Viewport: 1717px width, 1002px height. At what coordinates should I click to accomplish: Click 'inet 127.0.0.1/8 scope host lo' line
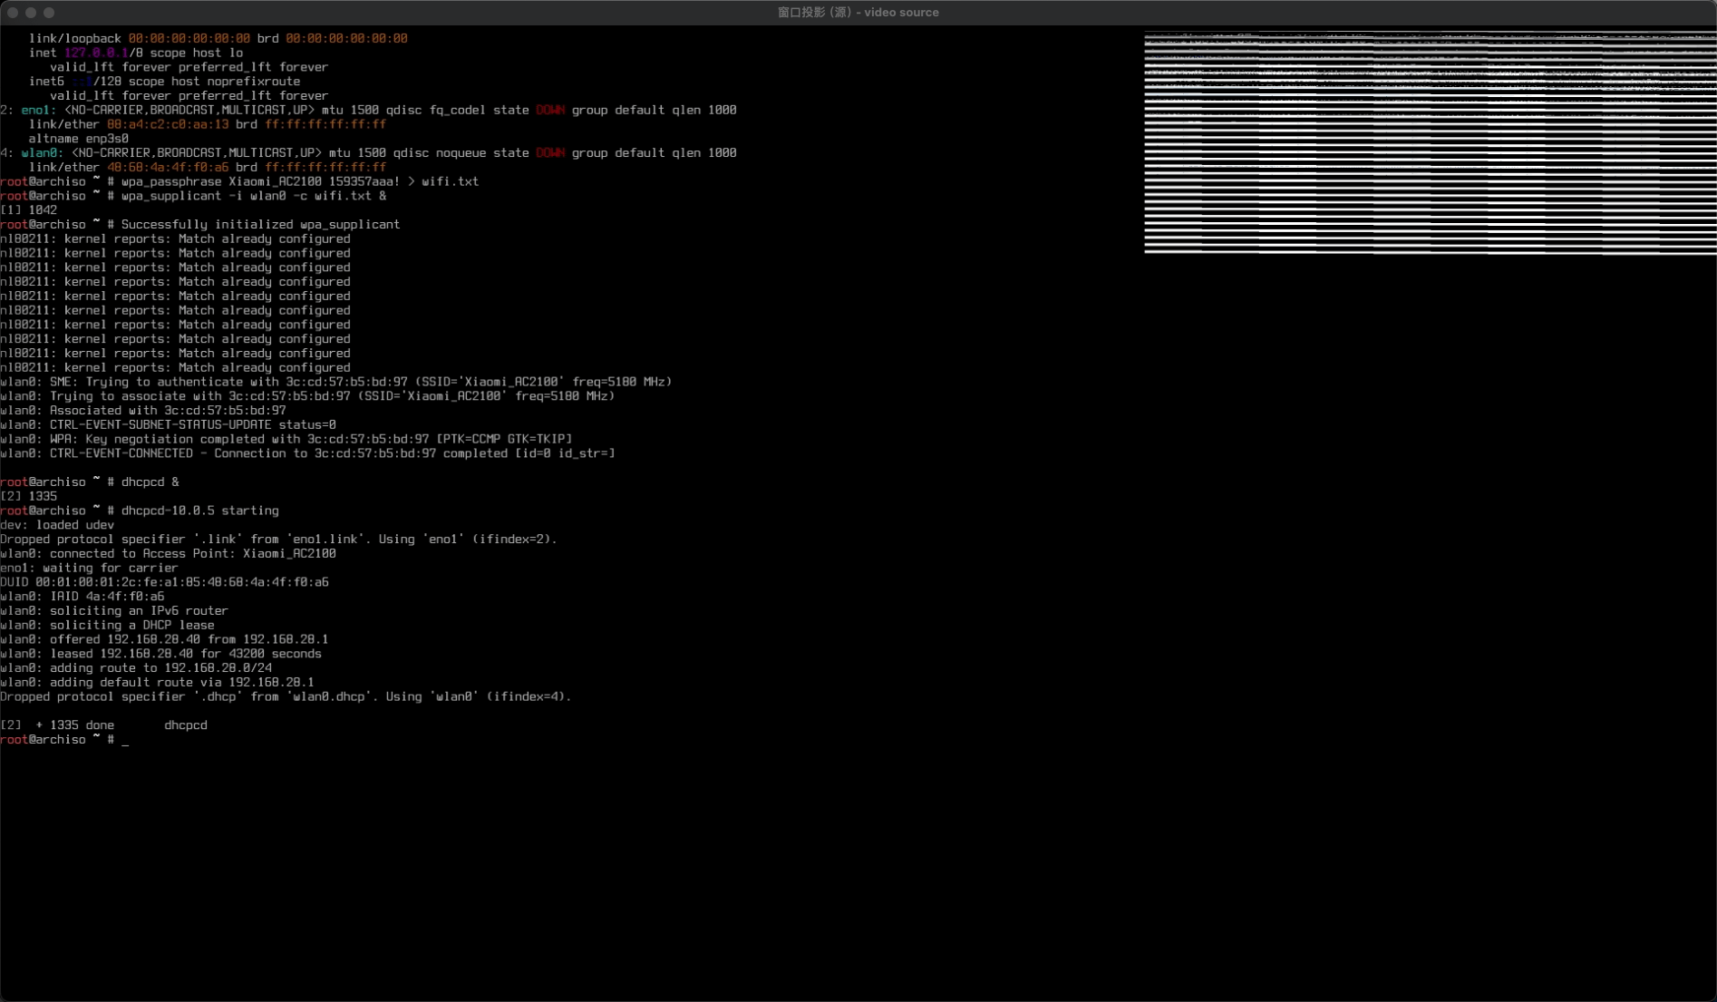[135, 53]
